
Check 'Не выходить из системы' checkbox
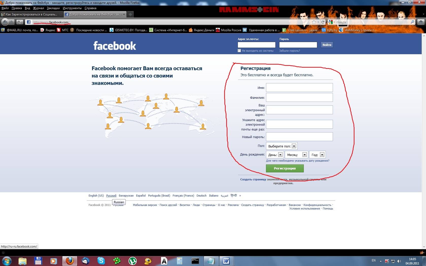click(x=239, y=51)
